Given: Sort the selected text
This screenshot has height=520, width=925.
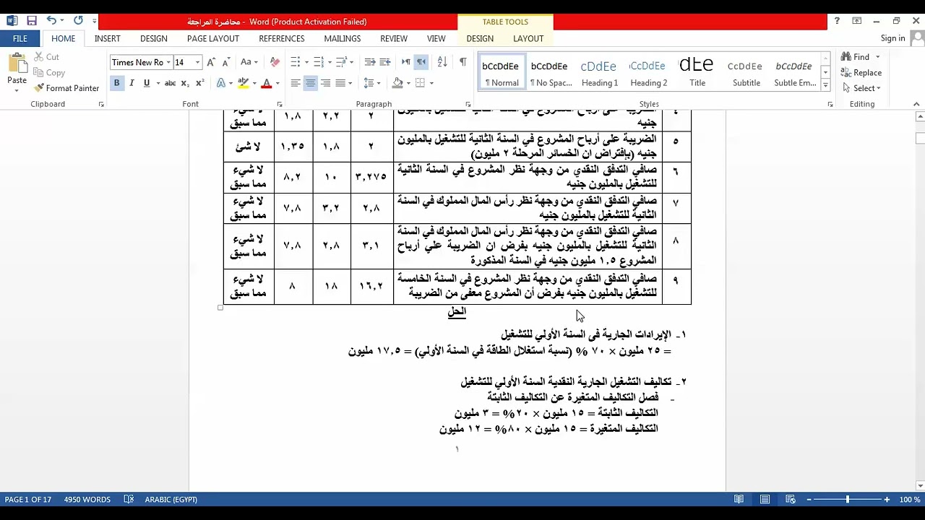Looking at the screenshot, I should pos(442,62).
